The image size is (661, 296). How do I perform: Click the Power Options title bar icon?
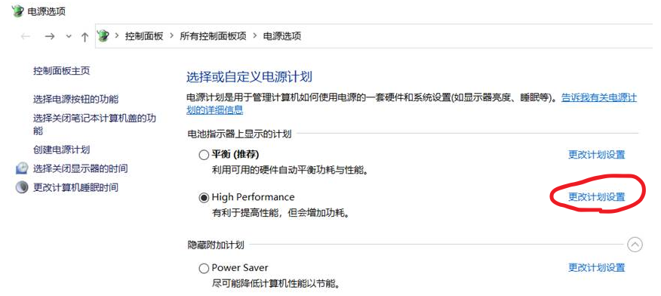(x=17, y=11)
